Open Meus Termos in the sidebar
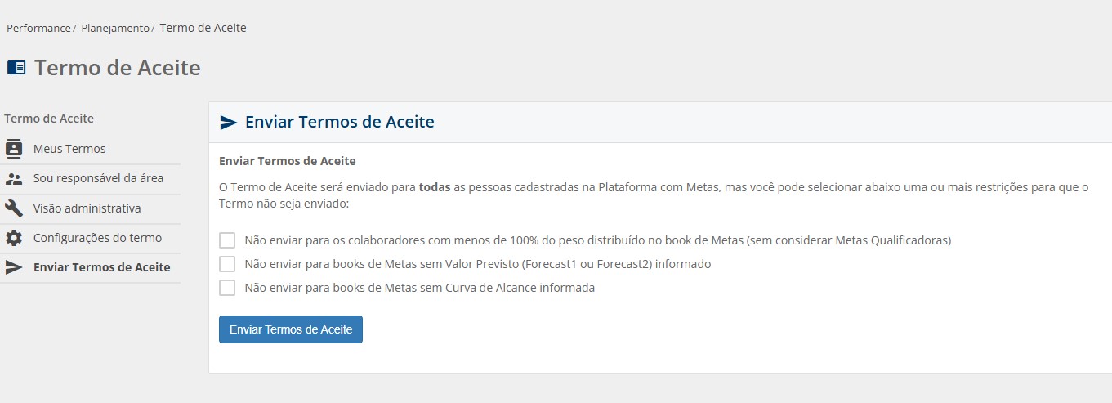The image size is (1112, 403). click(x=69, y=149)
